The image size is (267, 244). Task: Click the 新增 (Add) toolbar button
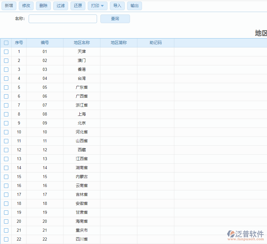9,6
